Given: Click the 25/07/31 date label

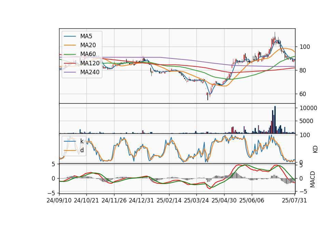Looking at the screenshot, I should click(294, 200).
